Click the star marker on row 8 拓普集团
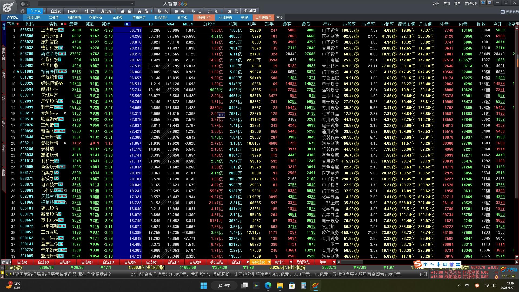Screen dimensions: 519x292 pyautogui.click(x=18, y=72)
